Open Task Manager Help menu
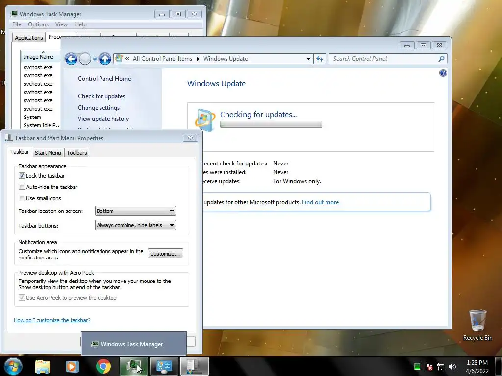 tap(80, 24)
